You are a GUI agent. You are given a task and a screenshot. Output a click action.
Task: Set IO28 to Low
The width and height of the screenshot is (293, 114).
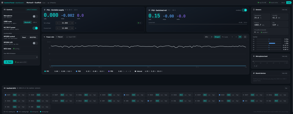[x=43, y=95]
